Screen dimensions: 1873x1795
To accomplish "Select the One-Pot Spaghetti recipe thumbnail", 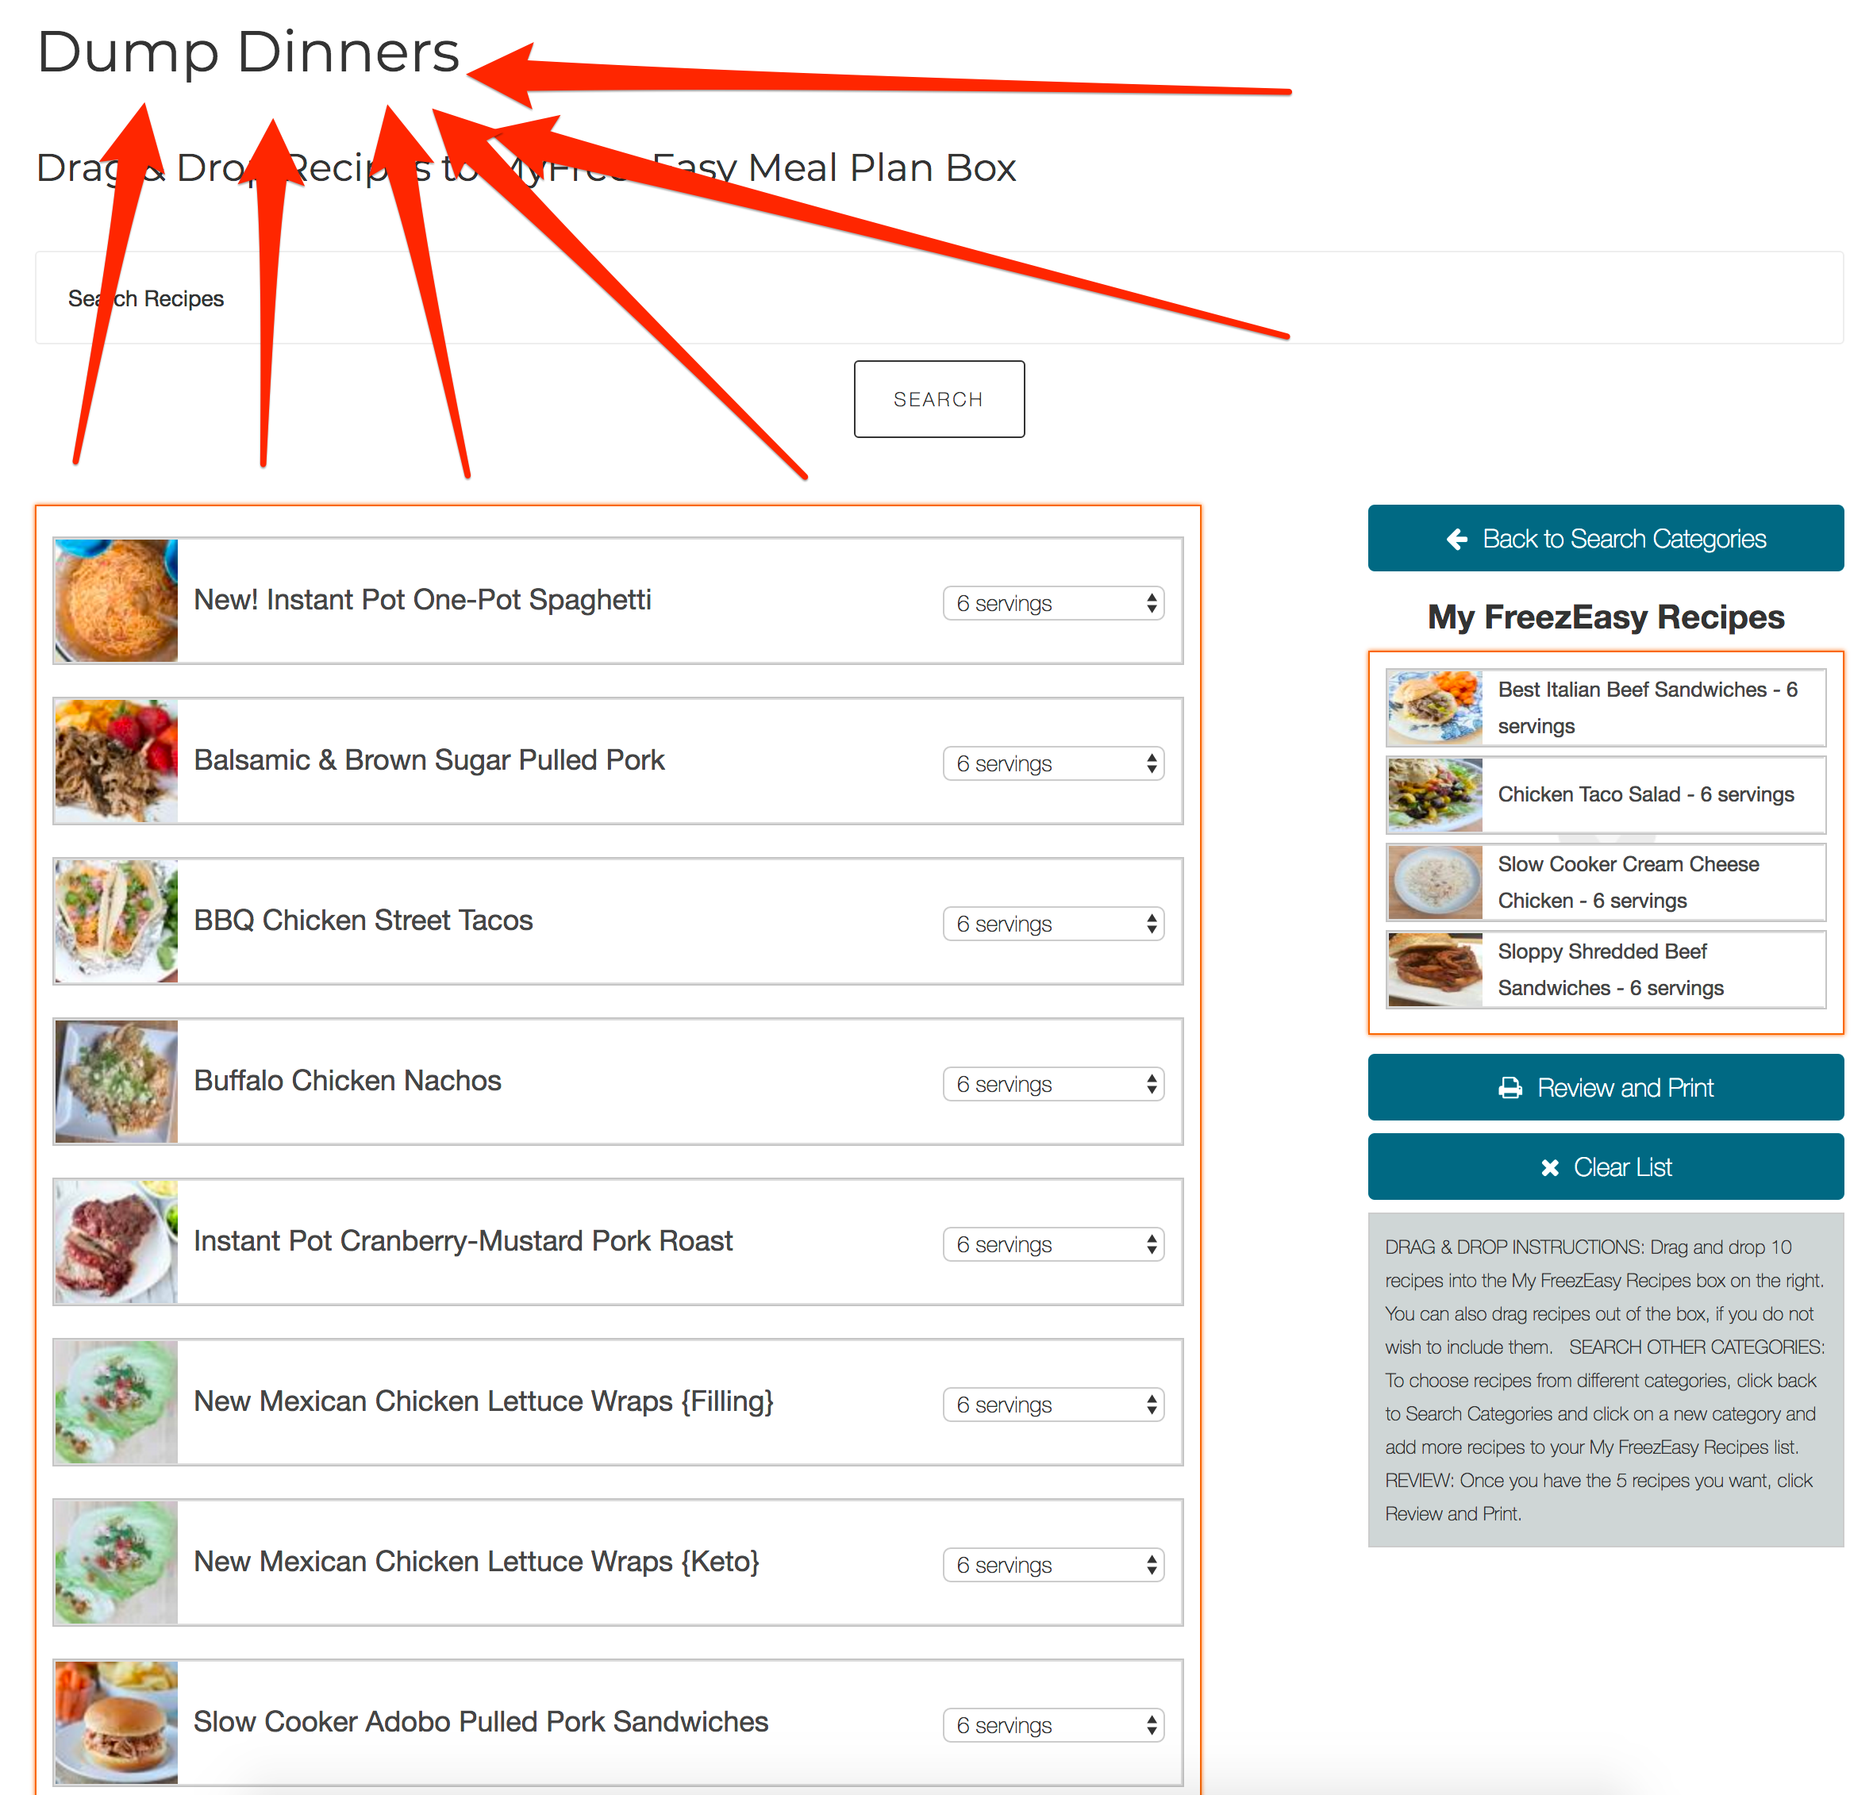I will coord(117,601).
